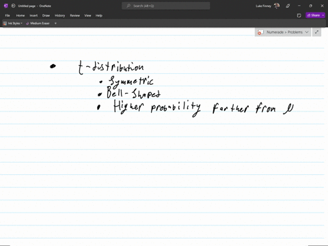Image resolution: width=328 pixels, height=246 pixels.
Task: Open the quick access toolbar customize arrow
Action: pos(55,23)
